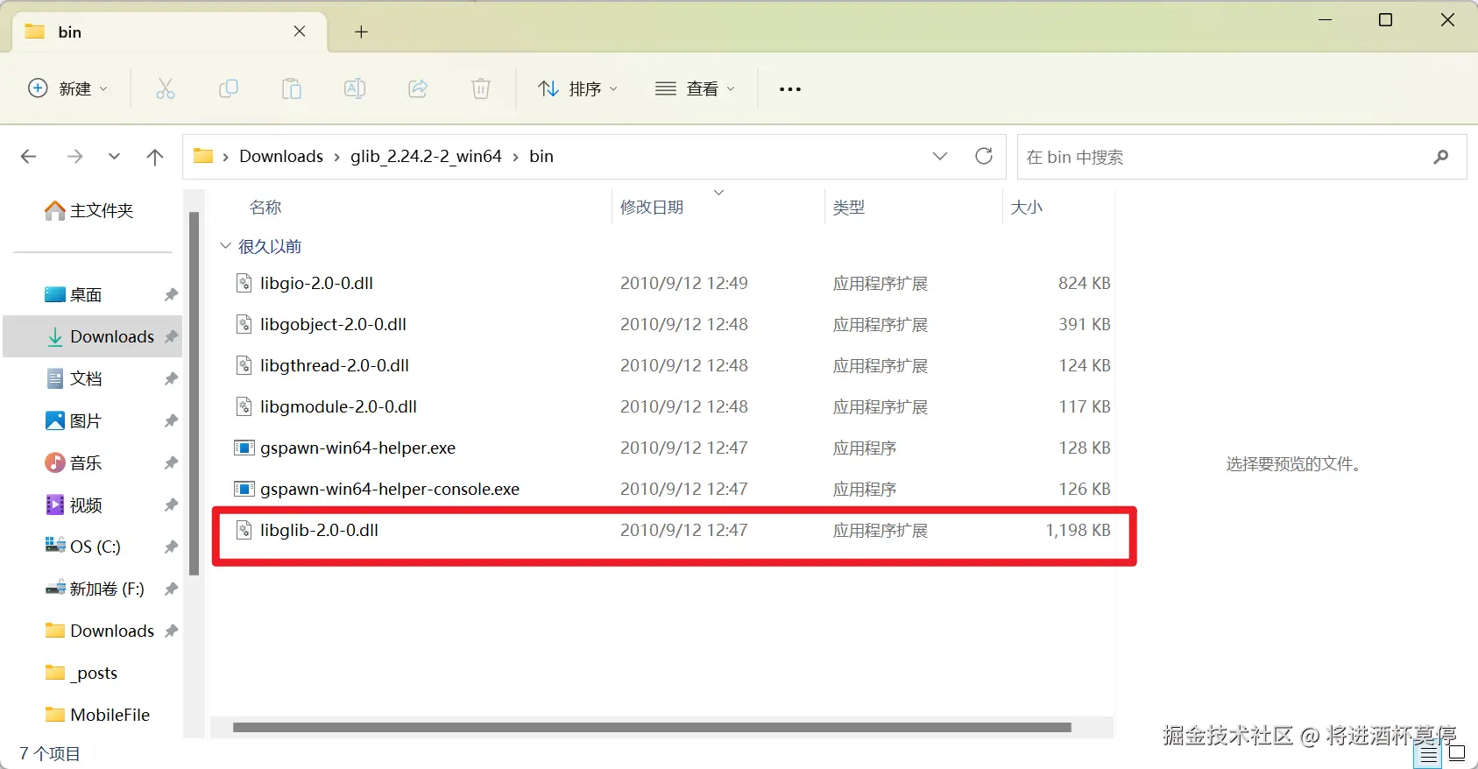The height and width of the screenshot is (769, 1478).
Task: Refresh the bin folder view
Action: tap(984, 156)
